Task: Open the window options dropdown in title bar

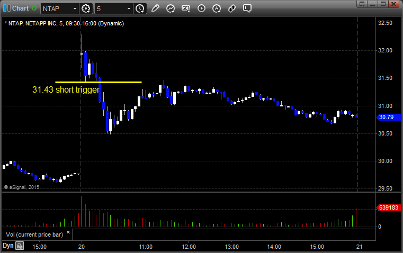Action: click(362, 4)
